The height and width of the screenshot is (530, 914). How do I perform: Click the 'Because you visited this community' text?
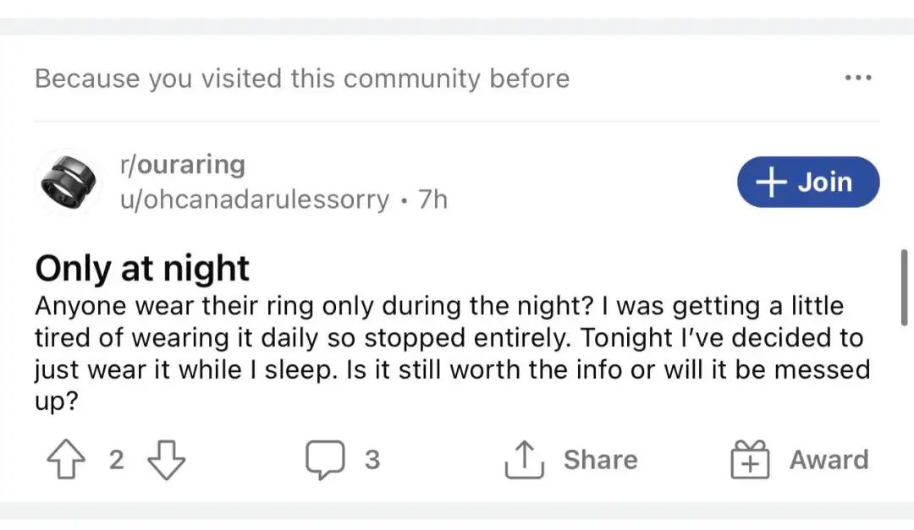[302, 79]
